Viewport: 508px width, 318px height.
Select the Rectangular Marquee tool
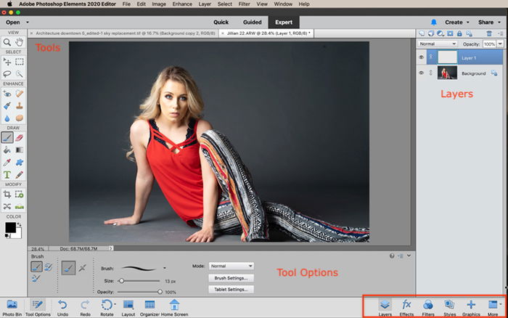click(x=20, y=62)
